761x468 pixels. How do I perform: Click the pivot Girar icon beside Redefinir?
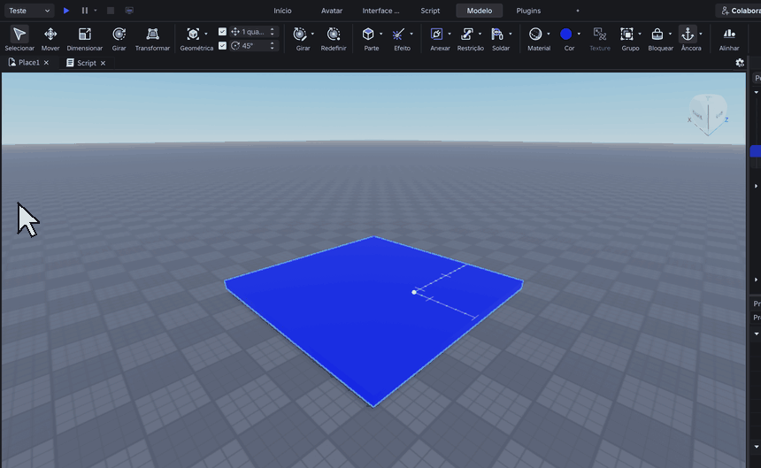[x=300, y=34]
